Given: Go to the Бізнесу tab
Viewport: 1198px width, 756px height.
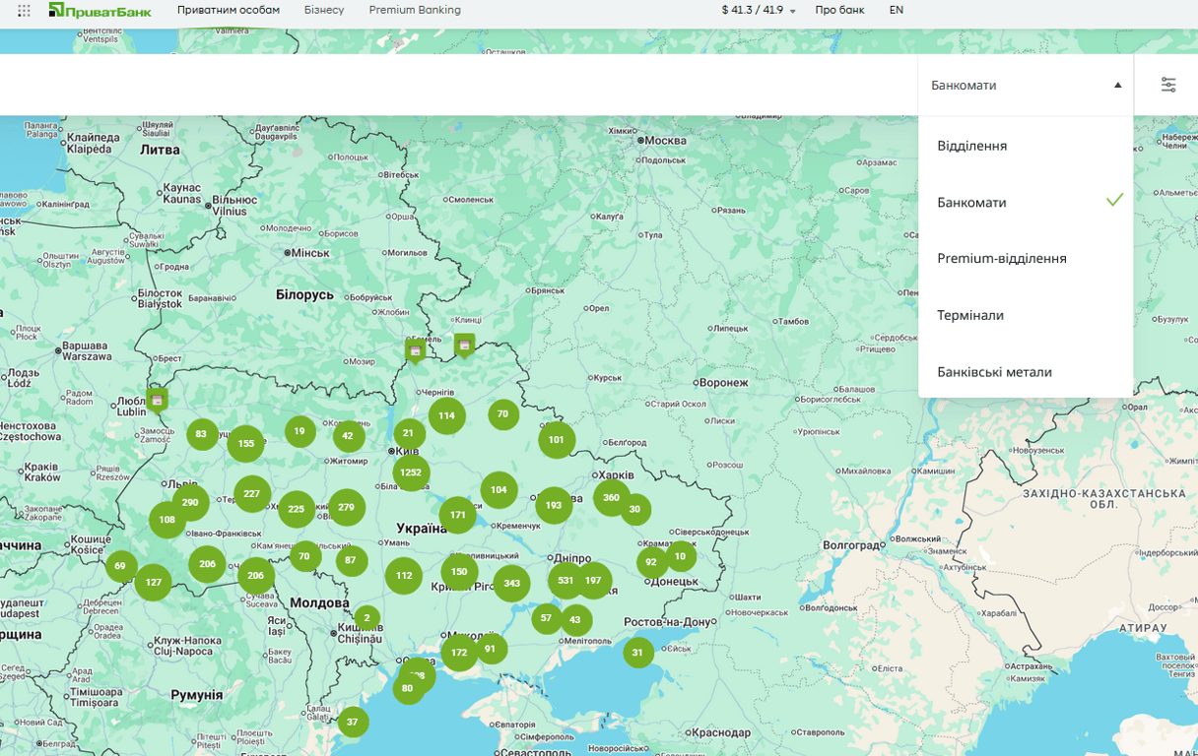Looking at the screenshot, I should 324,10.
